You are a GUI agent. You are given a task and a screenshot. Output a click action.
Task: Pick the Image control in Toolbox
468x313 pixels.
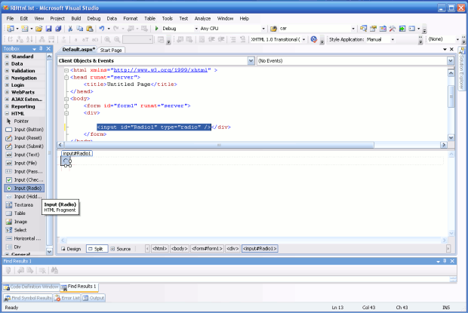click(x=20, y=222)
